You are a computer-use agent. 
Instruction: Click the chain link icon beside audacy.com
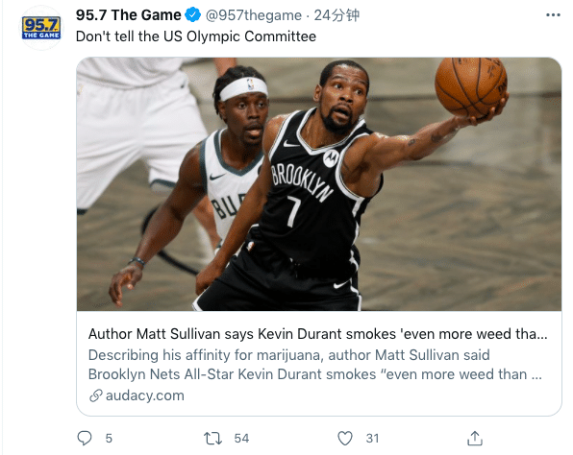click(96, 395)
